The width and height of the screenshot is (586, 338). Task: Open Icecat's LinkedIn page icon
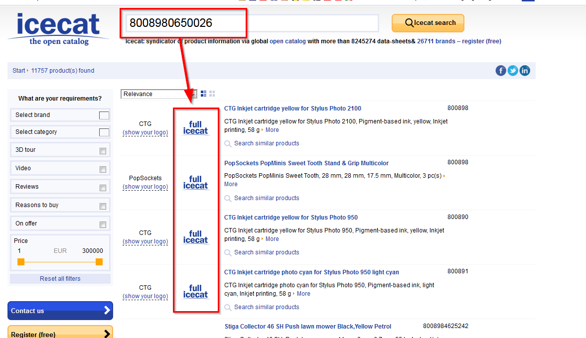click(x=525, y=71)
